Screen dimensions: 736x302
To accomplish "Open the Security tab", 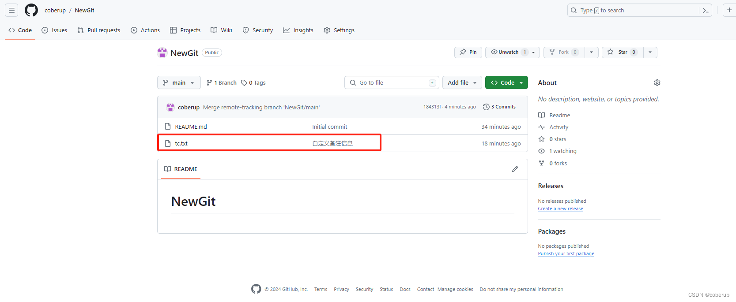I will pos(258,30).
